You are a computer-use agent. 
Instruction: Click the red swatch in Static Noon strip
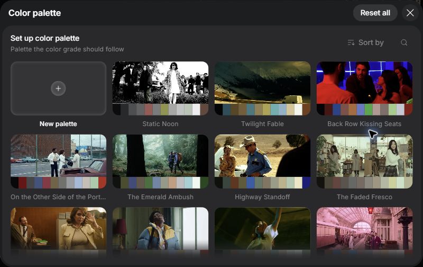pyautogui.click(x=149, y=110)
